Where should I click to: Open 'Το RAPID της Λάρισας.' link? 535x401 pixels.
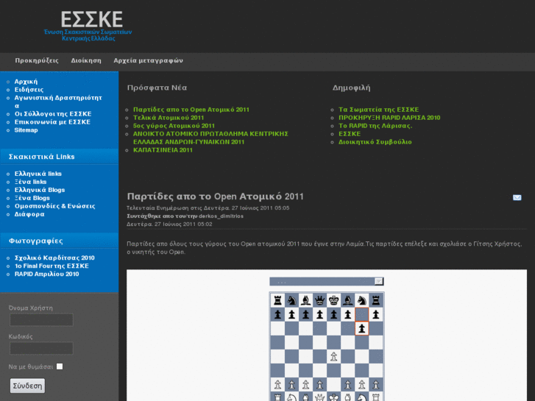point(375,126)
